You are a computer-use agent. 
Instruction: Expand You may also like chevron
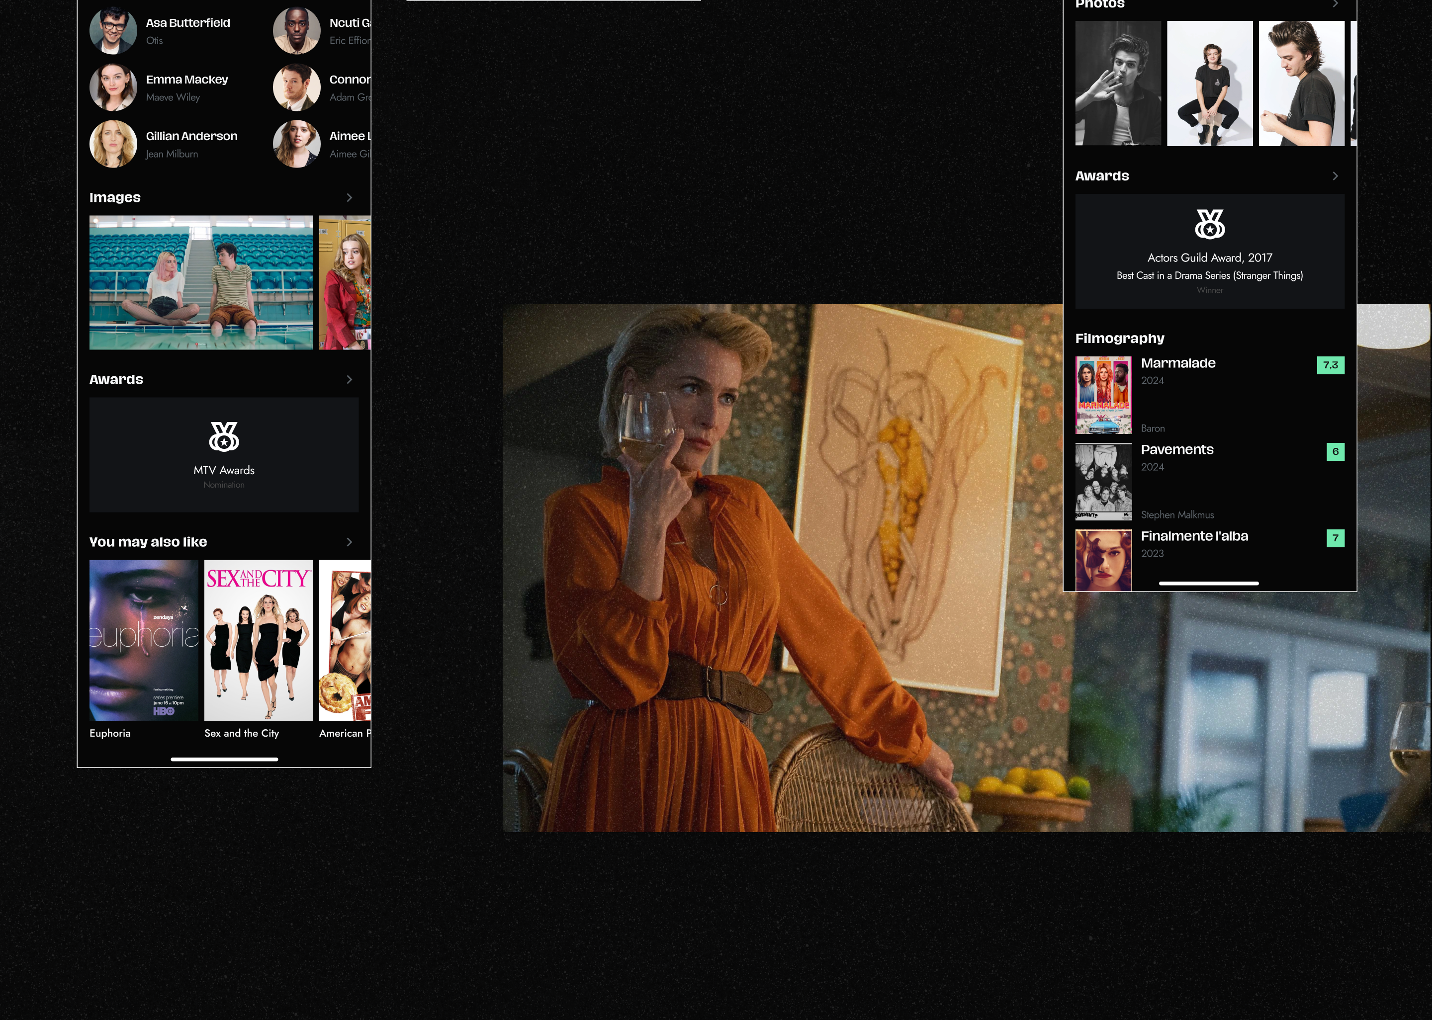349,542
